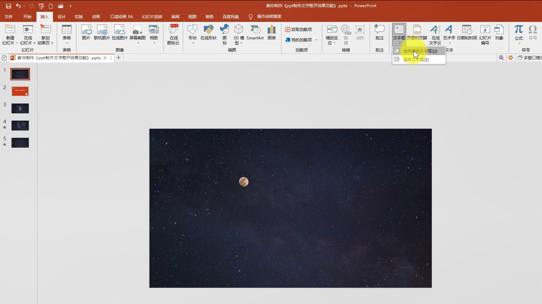
Task: Open the 文件 menu tab
Action: click(x=8, y=17)
